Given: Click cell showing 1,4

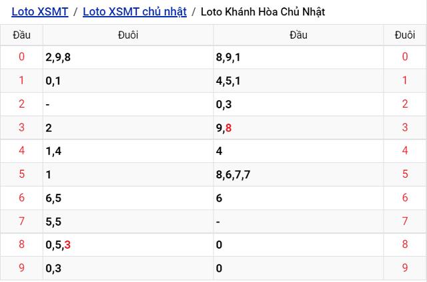Looking at the screenshot, I should [54, 151].
